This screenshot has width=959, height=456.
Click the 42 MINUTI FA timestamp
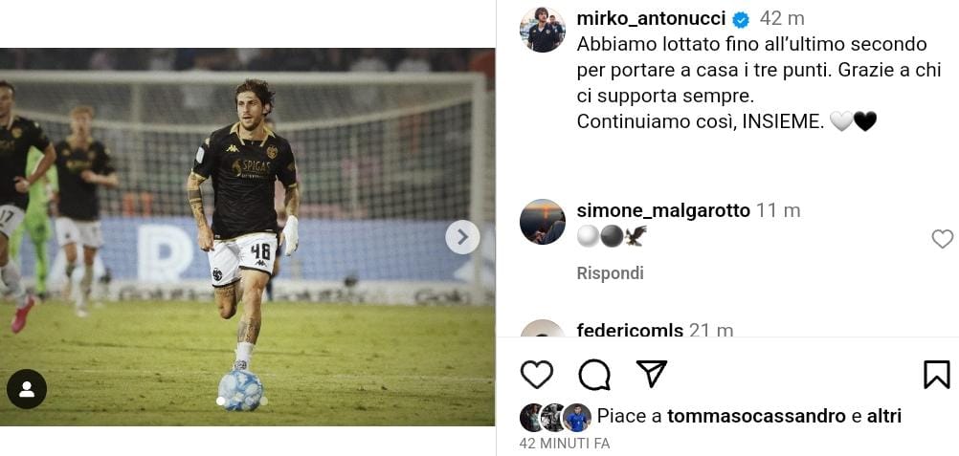point(564,444)
